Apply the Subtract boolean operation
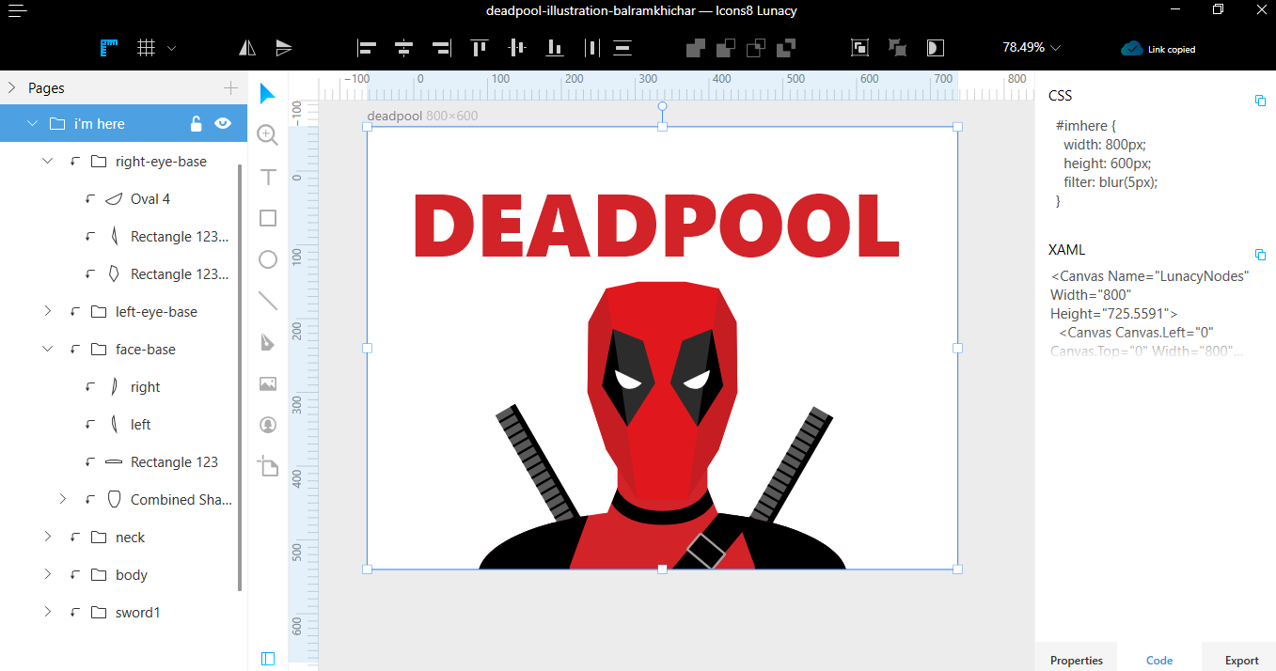This screenshot has height=671, width=1276. (x=726, y=48)
